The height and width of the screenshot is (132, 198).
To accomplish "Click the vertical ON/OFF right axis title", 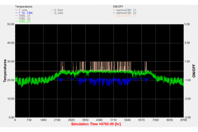I will 194,71.
